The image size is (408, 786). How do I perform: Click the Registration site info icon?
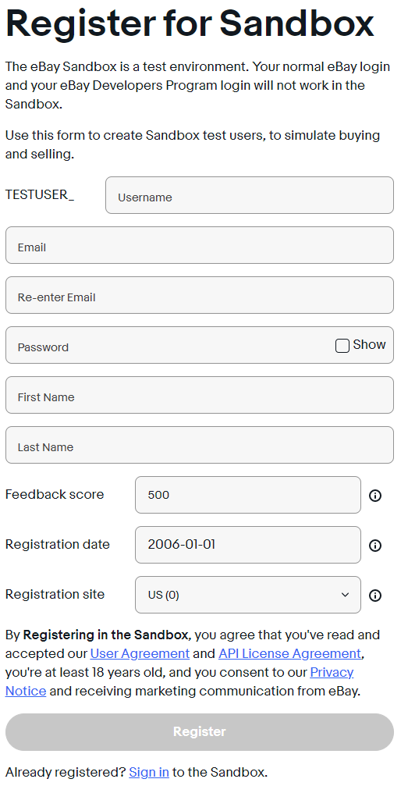pos(375,596)
